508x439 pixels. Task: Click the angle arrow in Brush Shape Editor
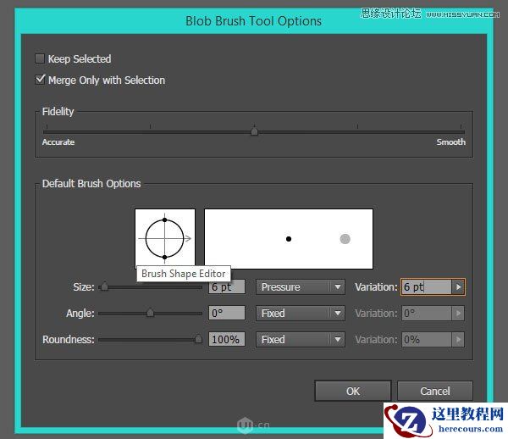pos(188,239)
